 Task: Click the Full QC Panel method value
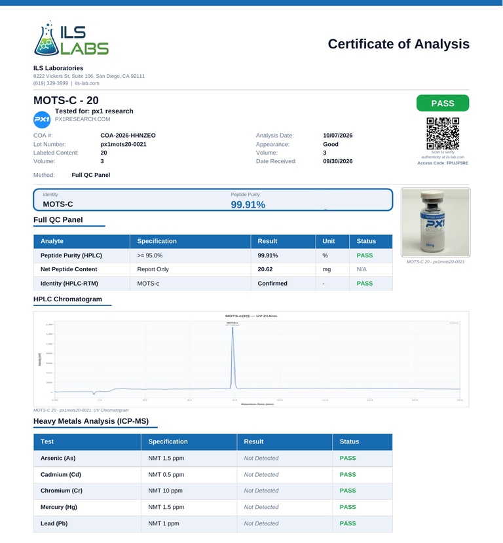click(90, 176)
